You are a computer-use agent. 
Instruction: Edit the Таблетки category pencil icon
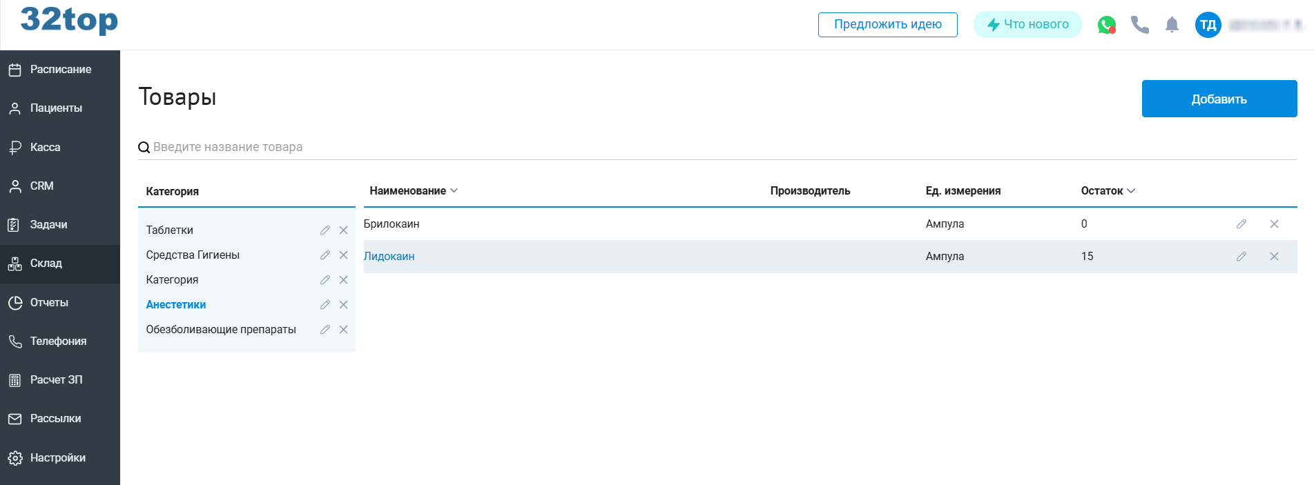[x=325, y=230]
